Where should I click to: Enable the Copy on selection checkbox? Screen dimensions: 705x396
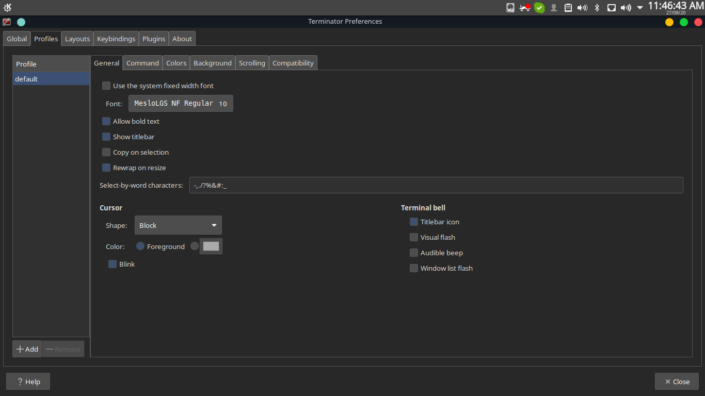point(106,152)
